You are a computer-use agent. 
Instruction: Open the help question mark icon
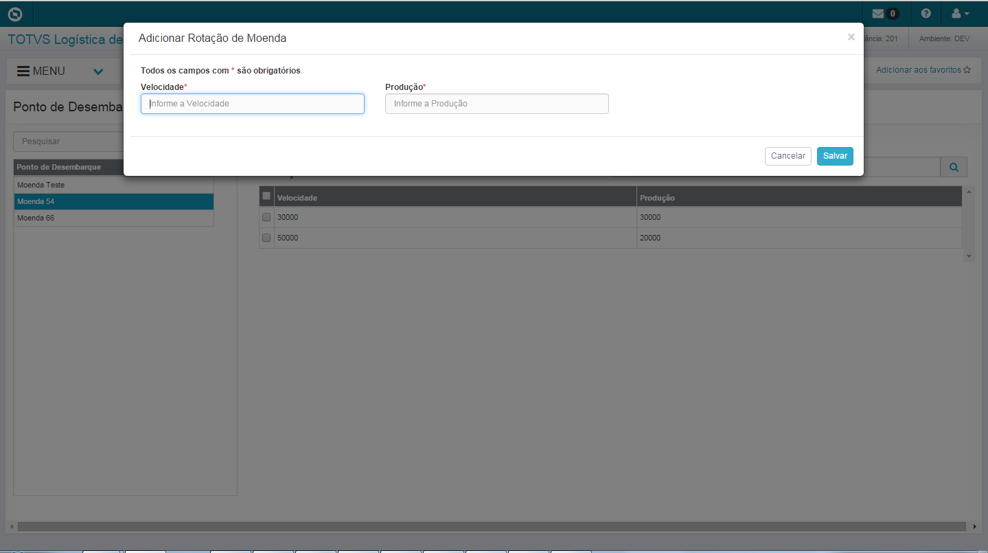[x=926, y=14]
